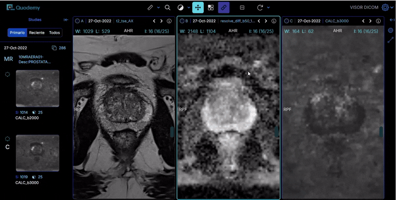
Task: Click the T2 axial prostate image in viewport A
Action: (124, 117)
